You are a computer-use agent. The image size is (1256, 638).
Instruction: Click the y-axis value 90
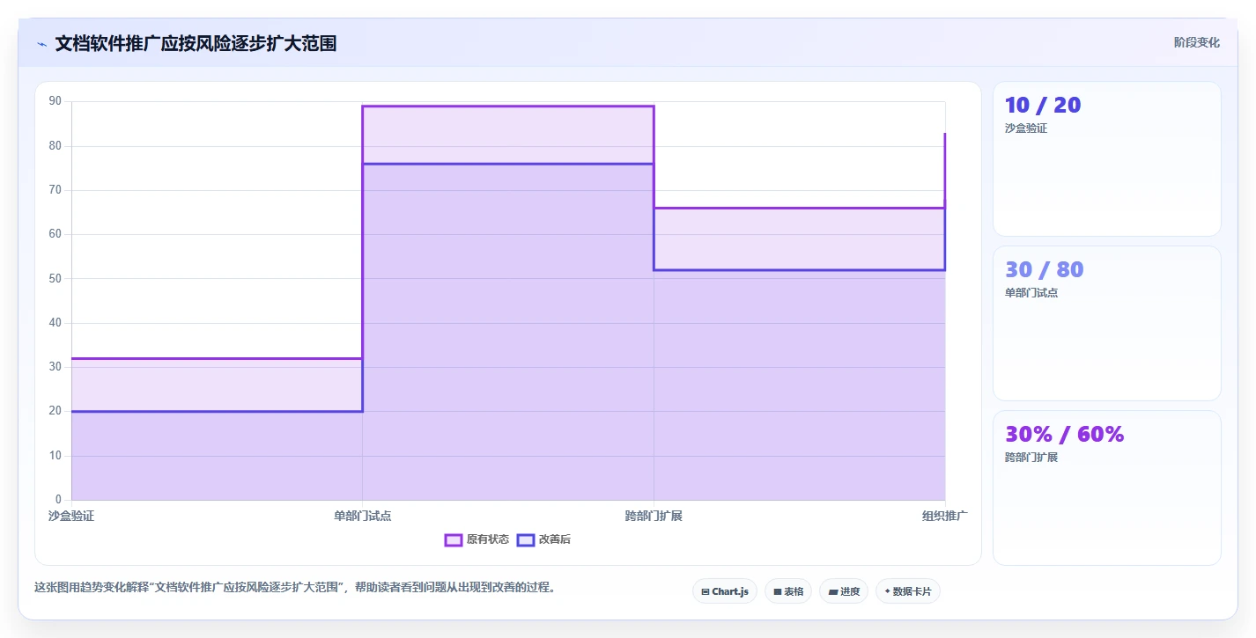click(55, 101)
